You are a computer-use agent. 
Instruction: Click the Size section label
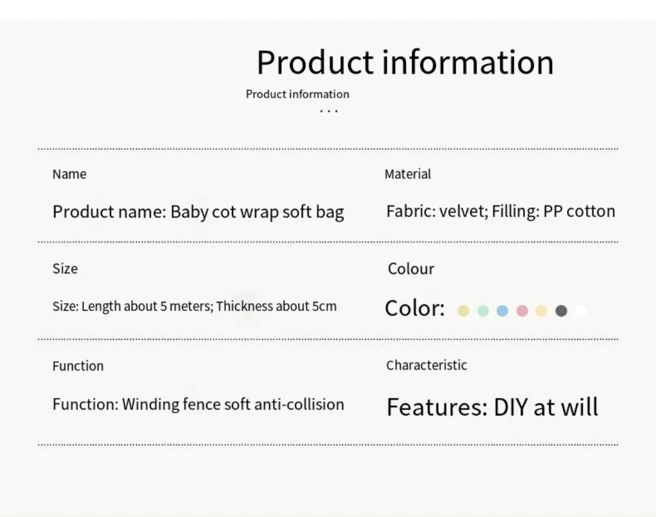(65, 269)
